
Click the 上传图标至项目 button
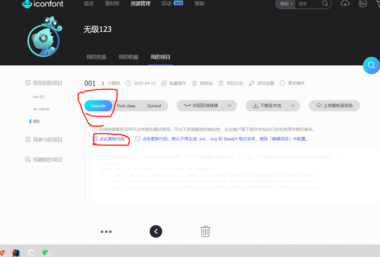334,106
